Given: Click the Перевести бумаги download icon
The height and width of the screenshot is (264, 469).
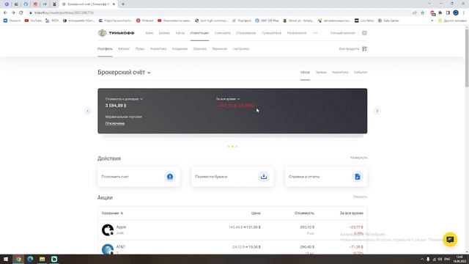Looking at the screenshot, I should 264,177.
